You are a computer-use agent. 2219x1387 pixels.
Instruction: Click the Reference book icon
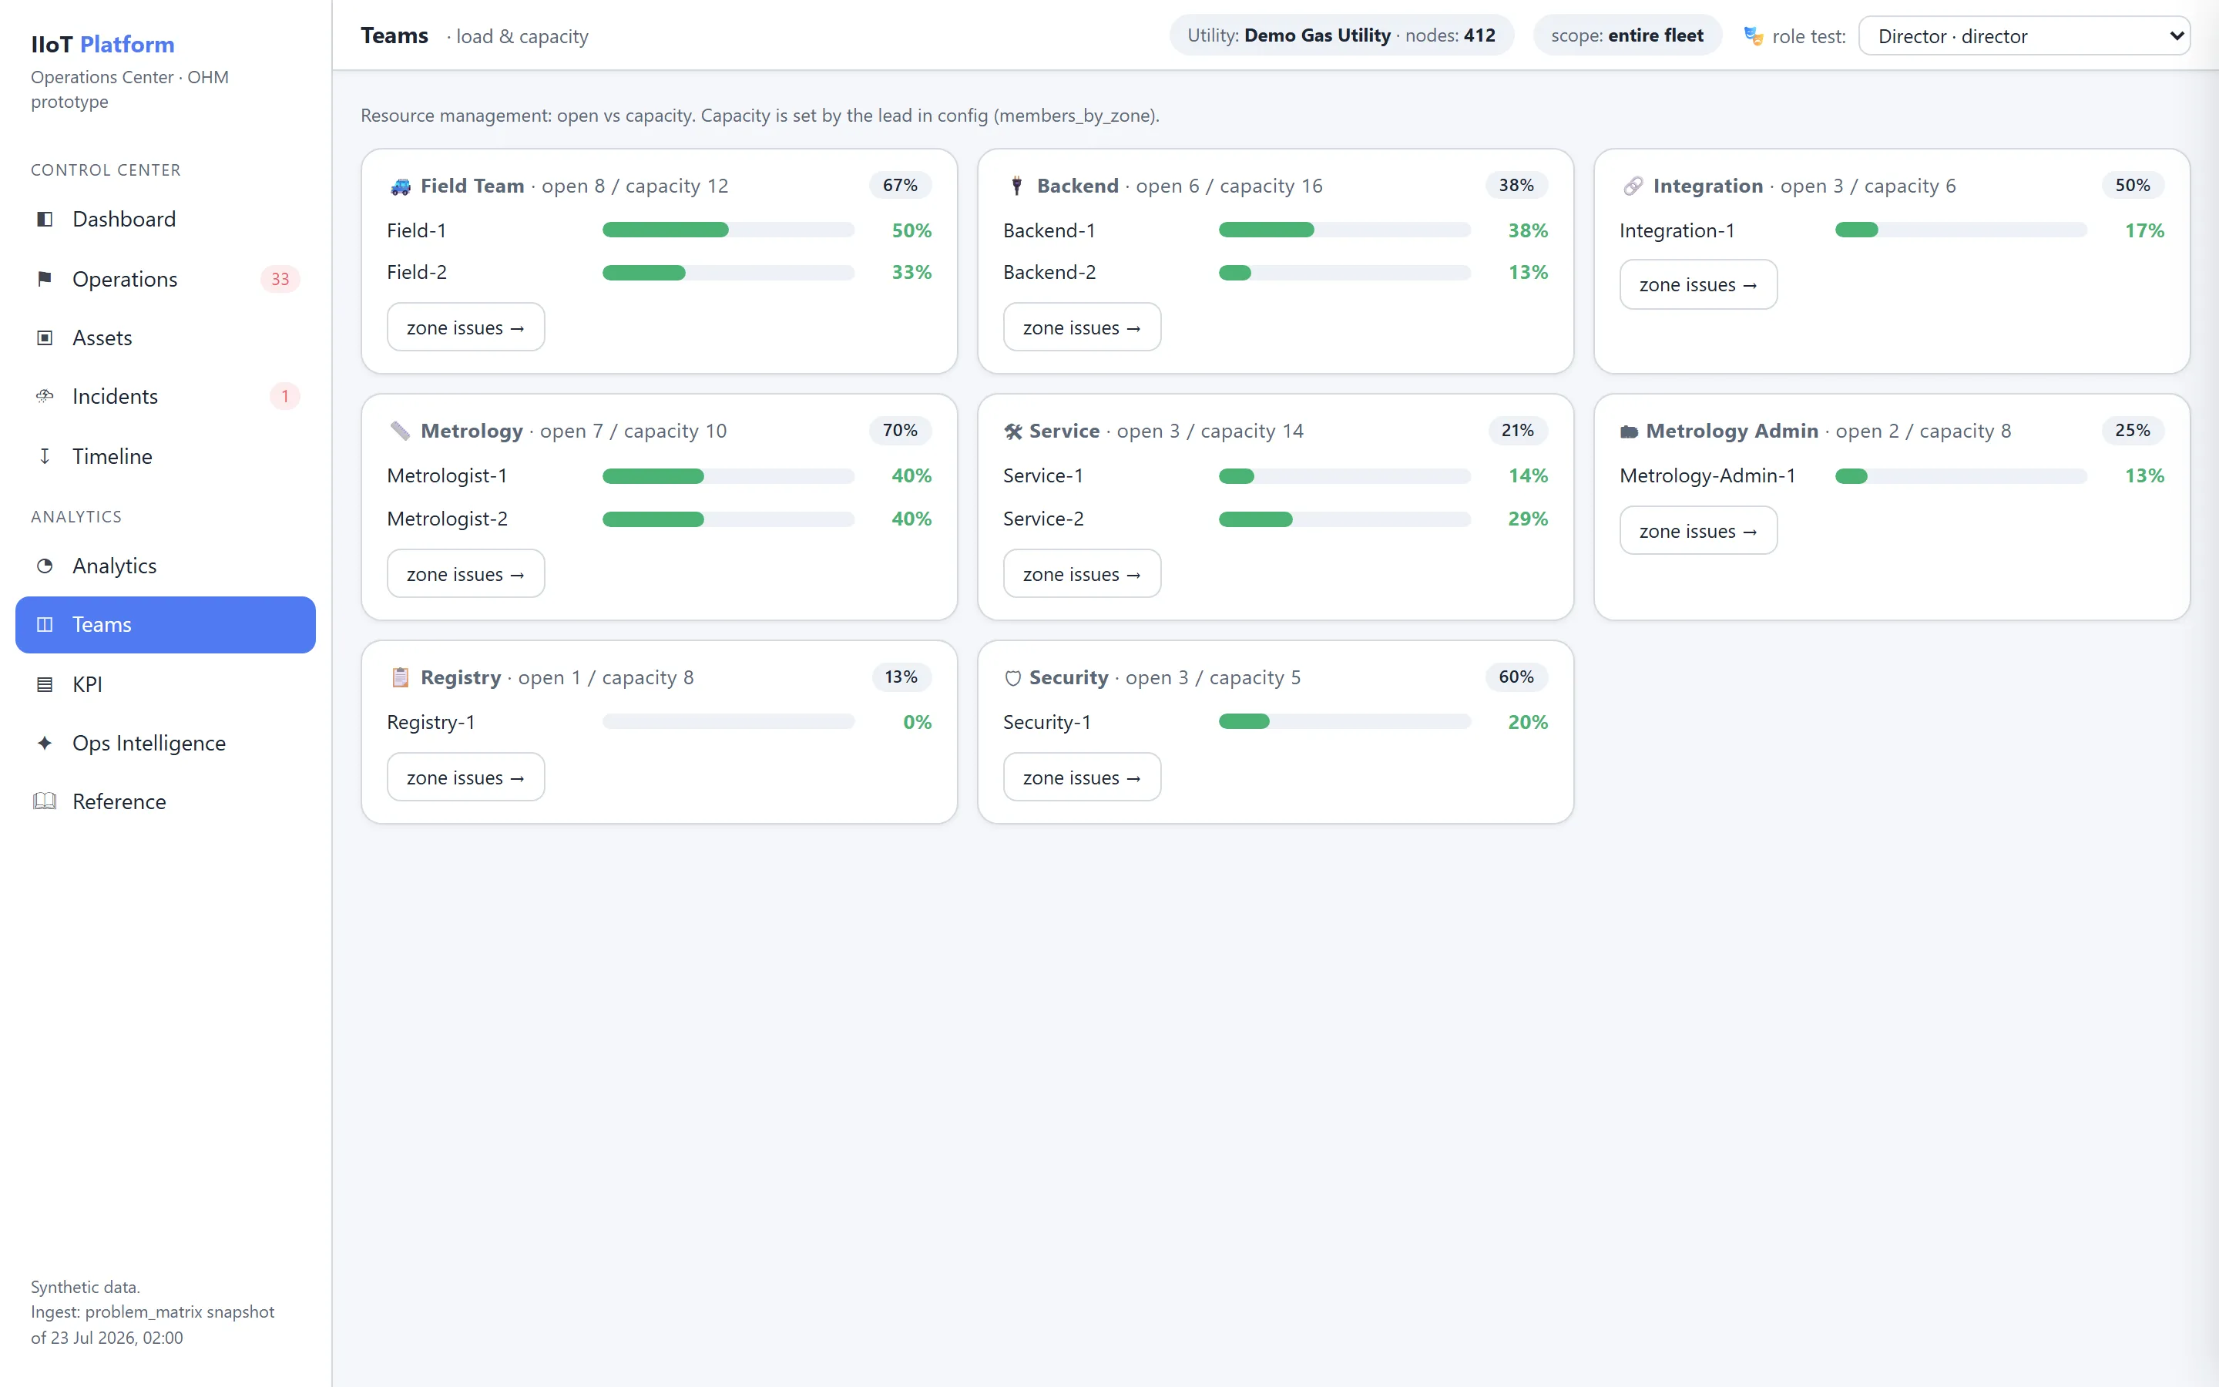(x=44, y=801)
